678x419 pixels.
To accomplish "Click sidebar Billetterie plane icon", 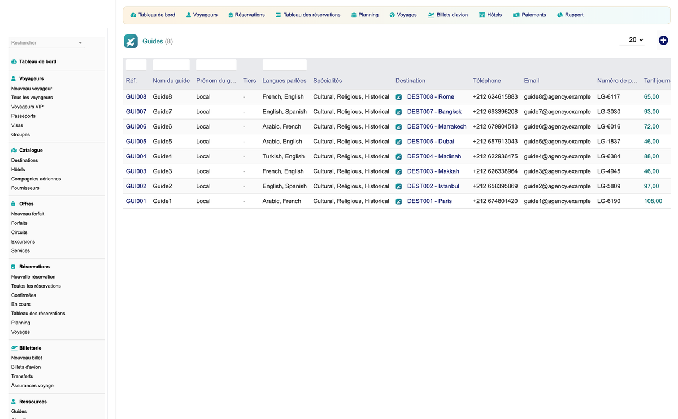I will [14, 349].
